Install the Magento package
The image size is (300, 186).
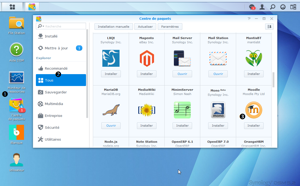pos(146,74)
